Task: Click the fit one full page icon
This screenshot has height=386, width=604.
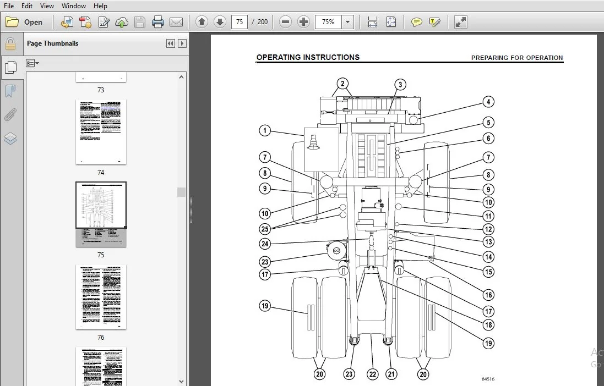Action: click(391, 22)
